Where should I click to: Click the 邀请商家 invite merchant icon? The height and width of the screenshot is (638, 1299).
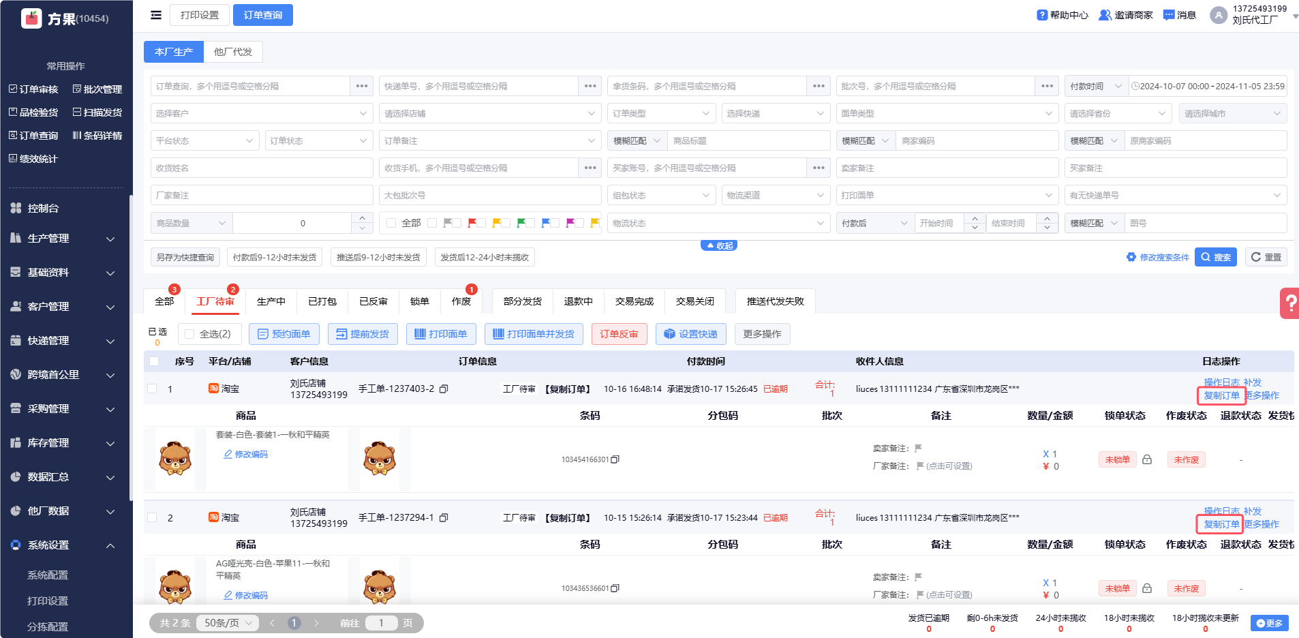click(1105, 15)
